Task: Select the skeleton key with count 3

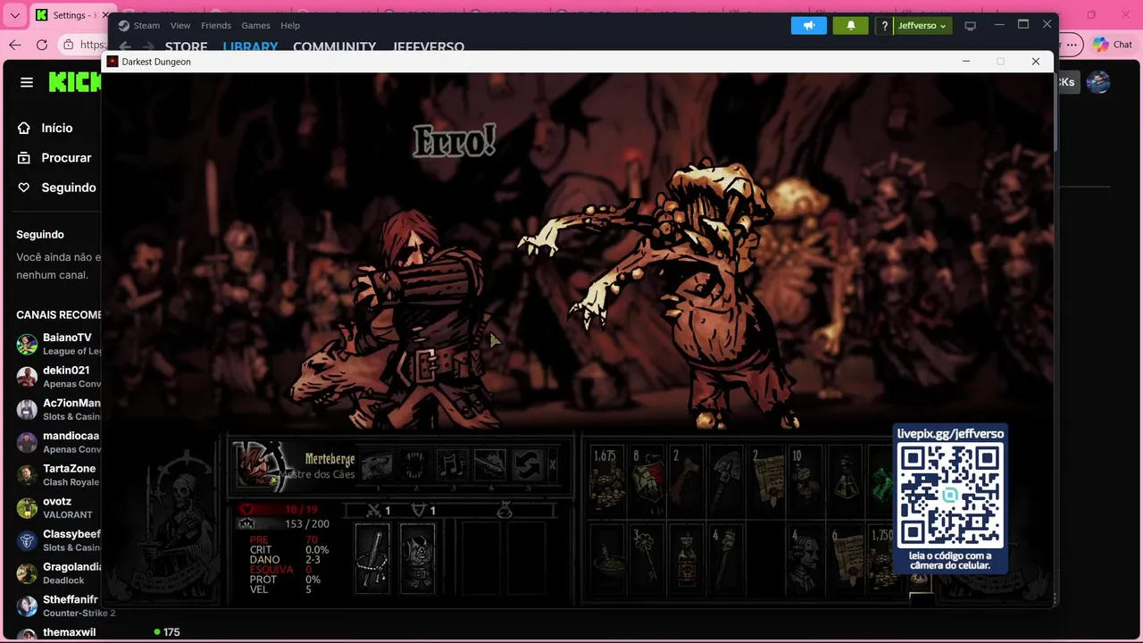Action: tap(647, 557)
